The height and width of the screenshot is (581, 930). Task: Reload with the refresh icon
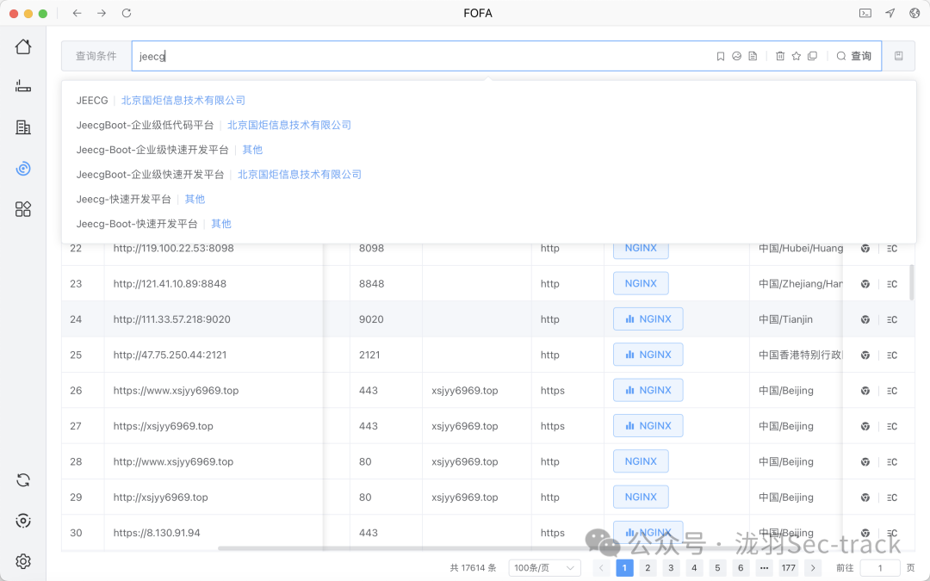[x=127, y=13]
